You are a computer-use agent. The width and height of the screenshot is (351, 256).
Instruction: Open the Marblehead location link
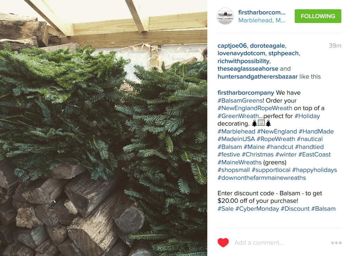(x=262, y=20)
